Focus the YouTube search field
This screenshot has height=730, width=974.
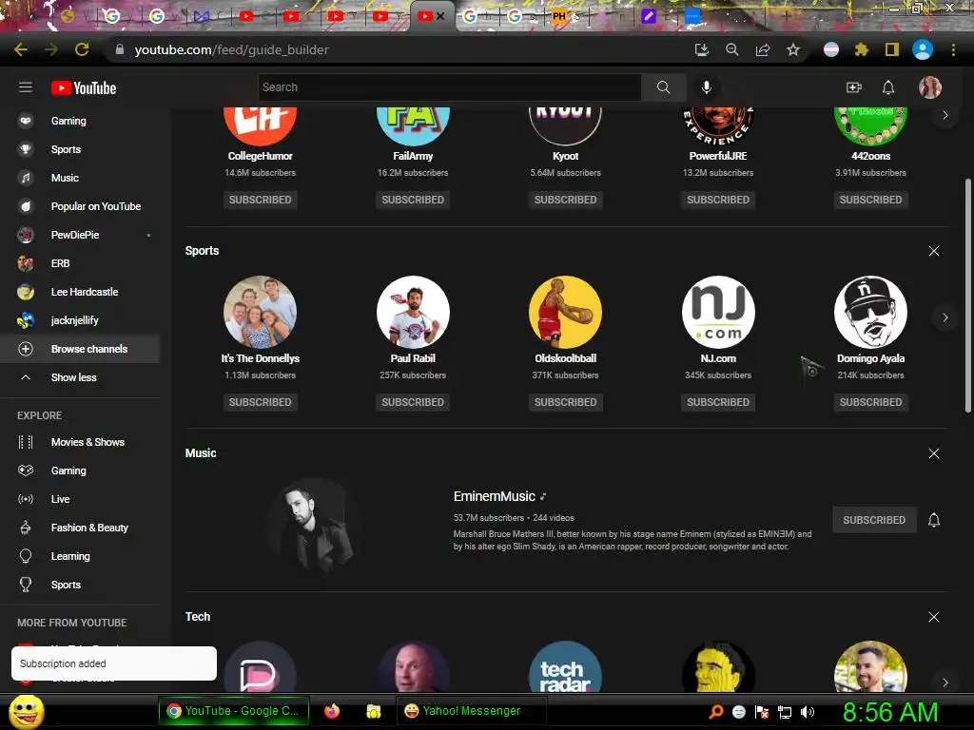tap(450, 87)
